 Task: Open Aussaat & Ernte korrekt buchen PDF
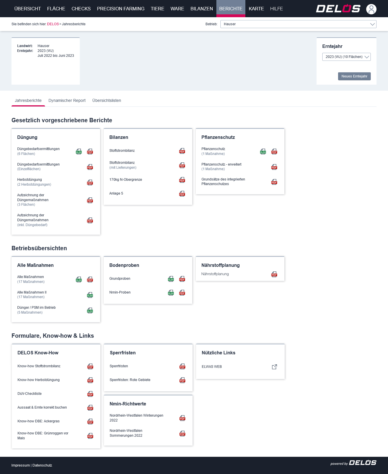click(x=90, y=408)
